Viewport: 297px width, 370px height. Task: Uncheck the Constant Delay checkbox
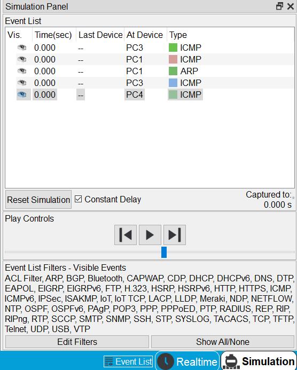78,199
